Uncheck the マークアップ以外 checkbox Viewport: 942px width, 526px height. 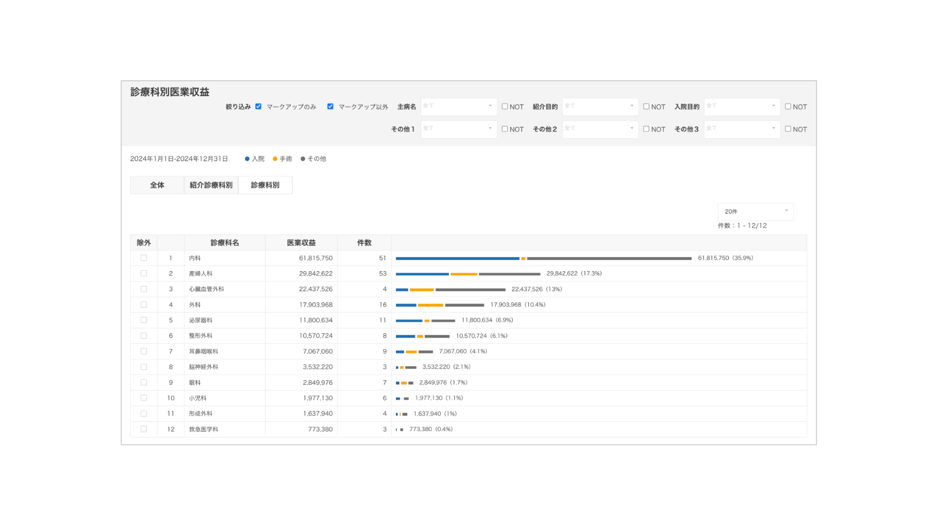(330, 106)
